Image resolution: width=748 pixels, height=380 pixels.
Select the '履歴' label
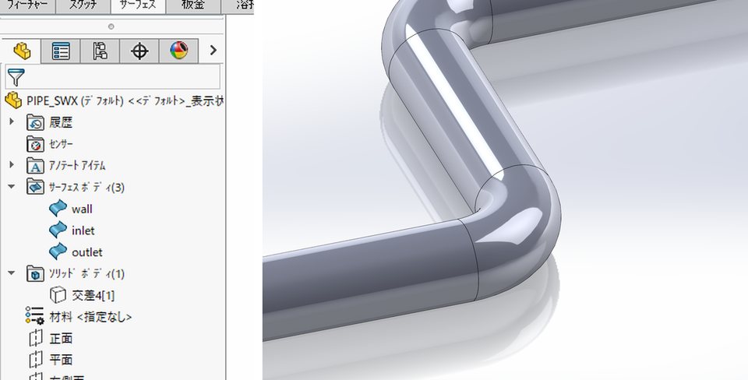point(61,122)
